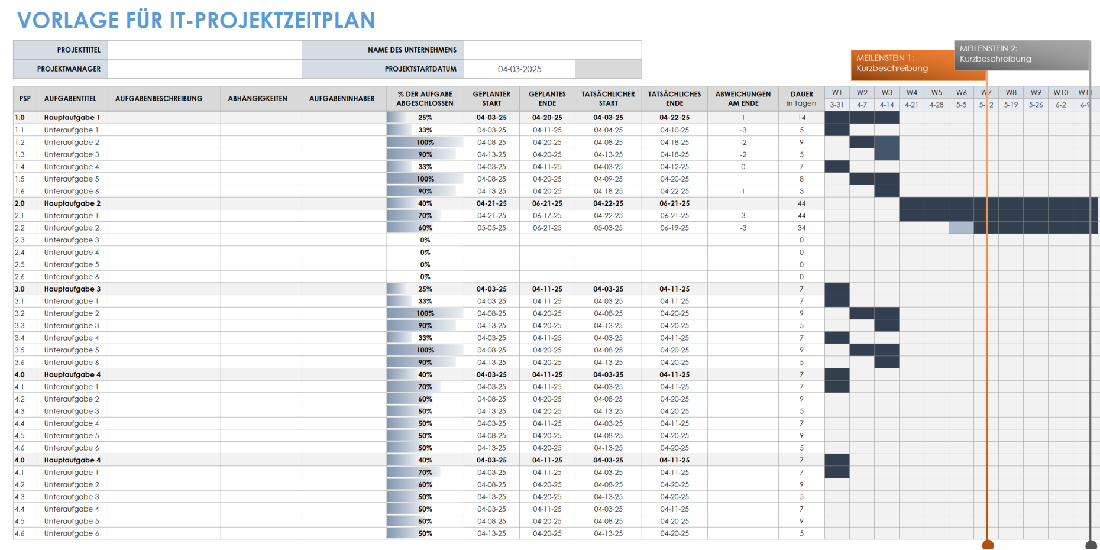Click planned start 05-05-25 in row 2.2

[491, 228]
